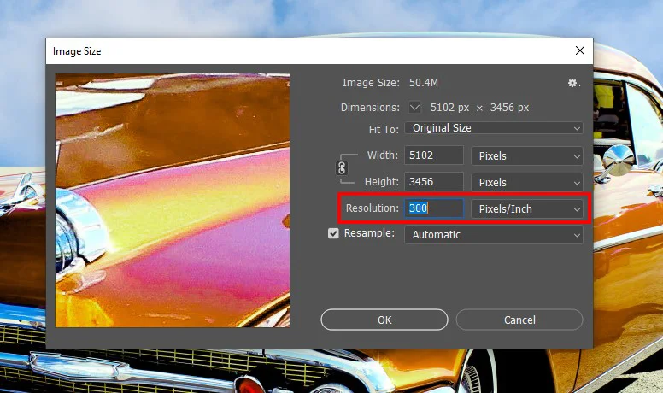This screenshot has width=663, height=393.
Task: Click the Height label
Action: pyautogui.click(x=380, y=182)
